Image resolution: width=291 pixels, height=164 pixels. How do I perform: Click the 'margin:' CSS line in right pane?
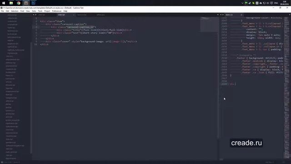pos(263,35)
